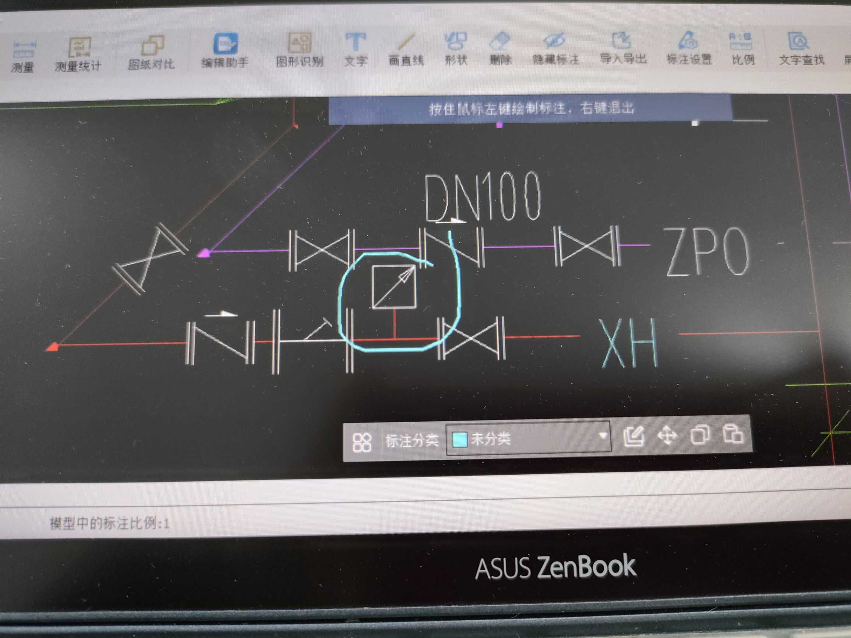Click the move annotation arrows icon
Viewport: 851px width, 638px height.
667,436
